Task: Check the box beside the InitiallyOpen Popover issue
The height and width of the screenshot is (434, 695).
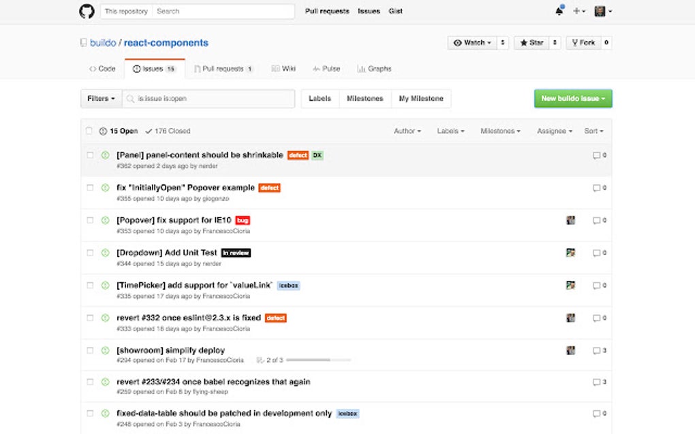Action: tap(89, 188)
